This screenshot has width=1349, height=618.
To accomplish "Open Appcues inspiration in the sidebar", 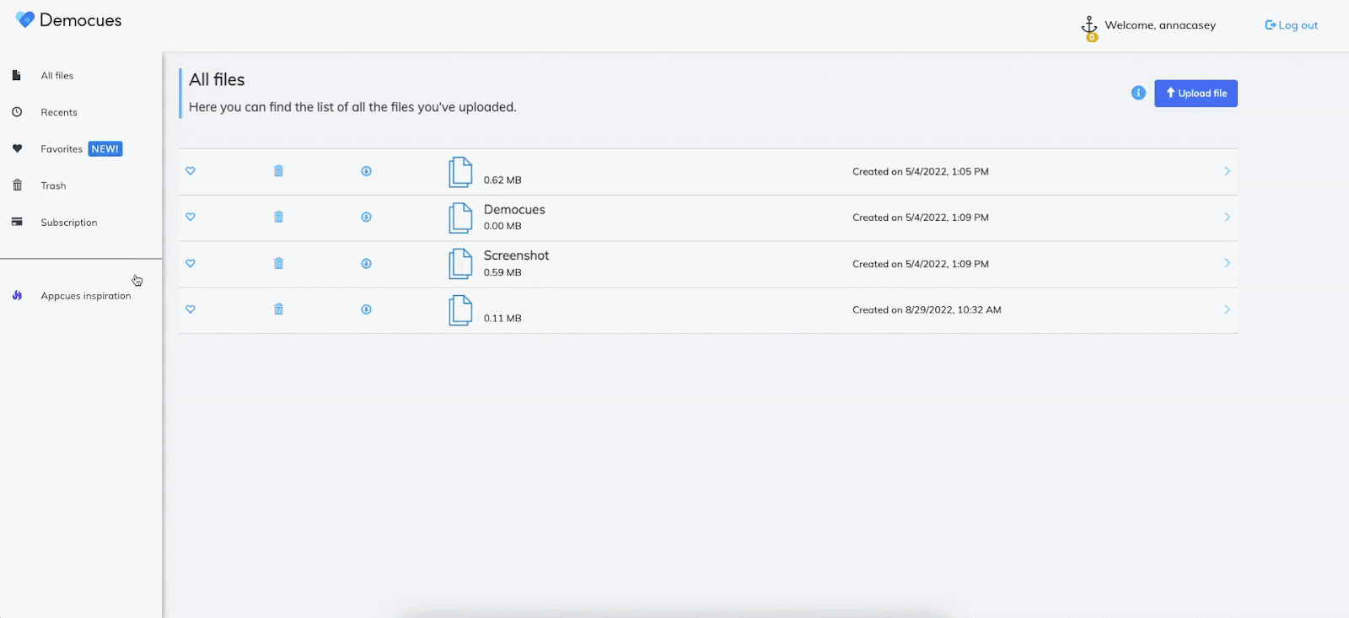I will [x=86, y=296].
